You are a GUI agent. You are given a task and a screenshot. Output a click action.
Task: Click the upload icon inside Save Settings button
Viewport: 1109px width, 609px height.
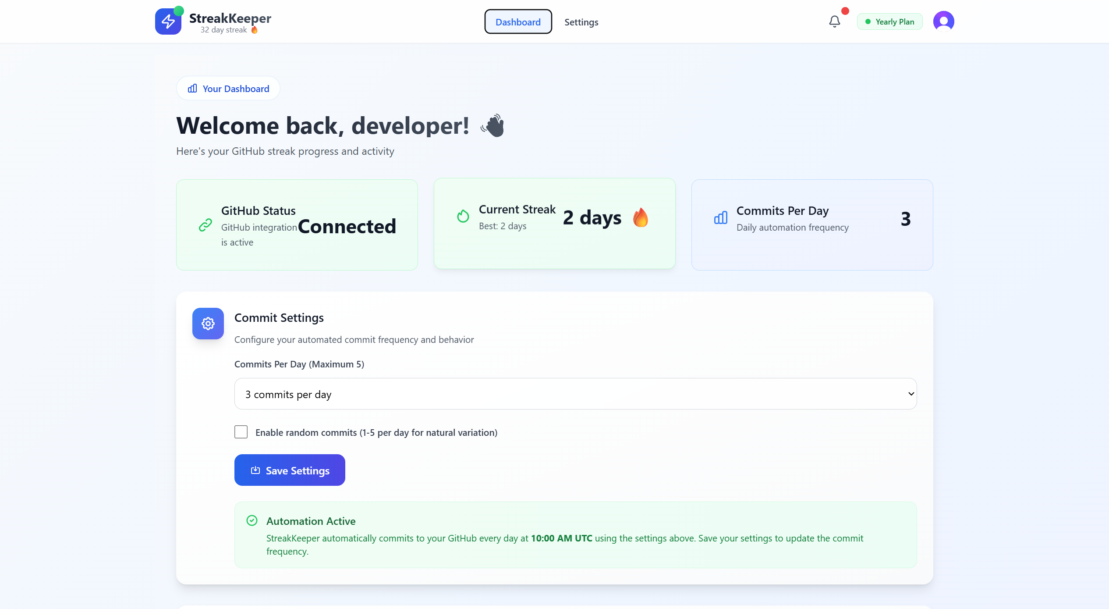(x=255, y=470)
